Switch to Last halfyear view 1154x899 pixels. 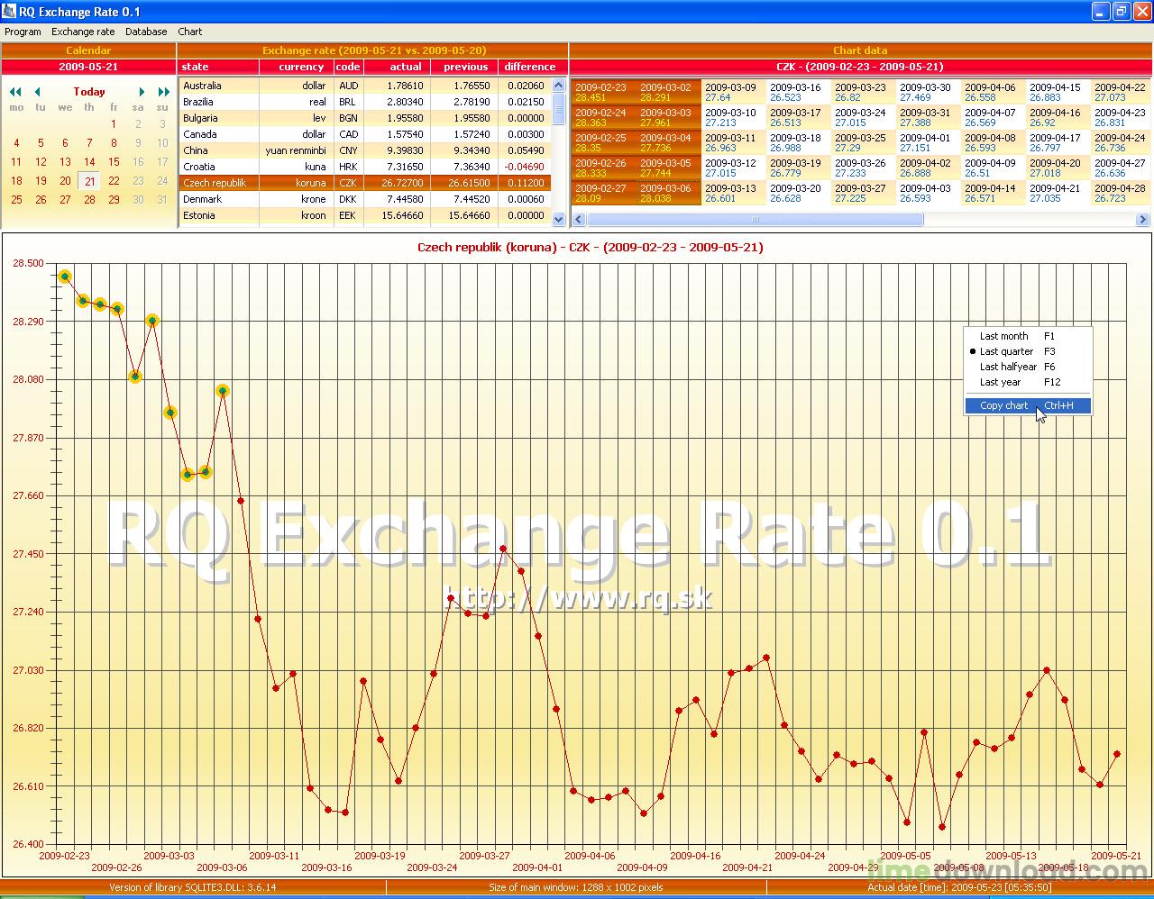tap(1007, 367)
